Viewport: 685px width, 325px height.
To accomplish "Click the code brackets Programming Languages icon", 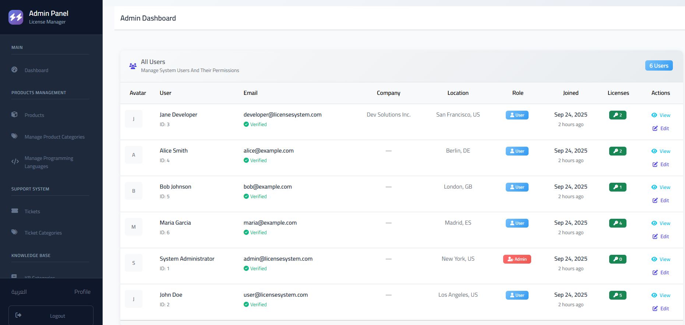I will click(x=15, y=161).
